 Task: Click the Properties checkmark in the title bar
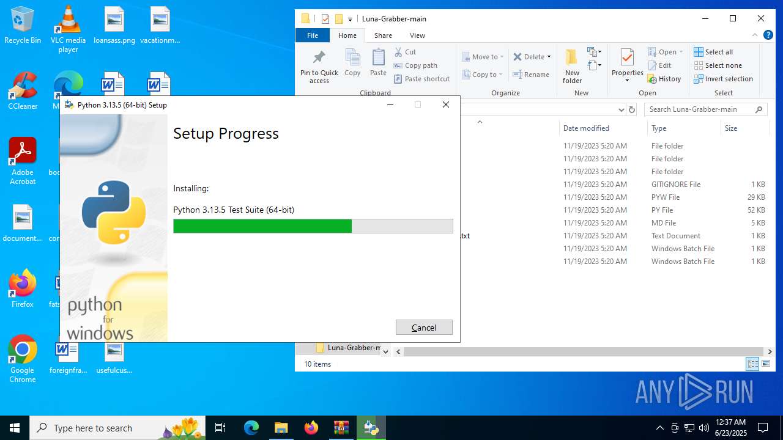click(325, 19)
